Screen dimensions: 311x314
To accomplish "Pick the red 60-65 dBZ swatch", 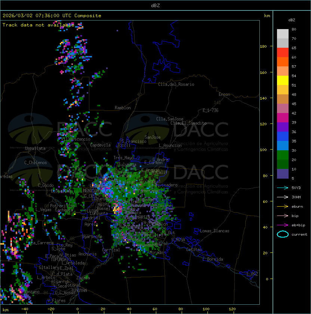I will pos(283,53).
